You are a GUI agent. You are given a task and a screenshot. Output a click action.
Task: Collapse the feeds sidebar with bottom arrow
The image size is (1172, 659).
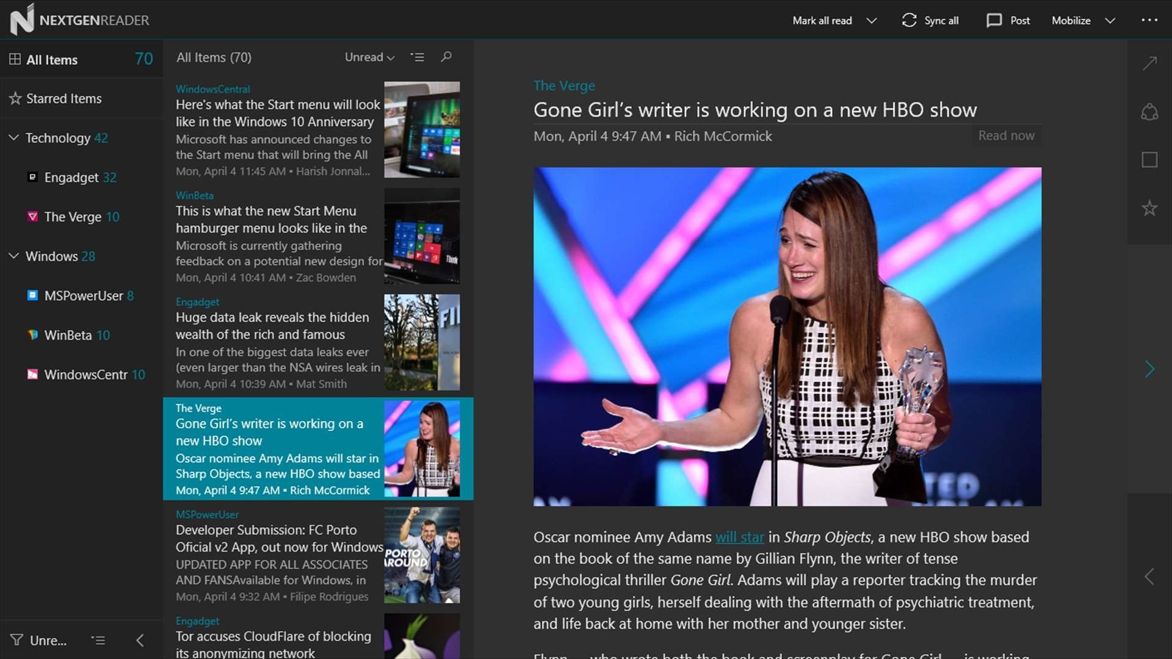point(140,640)
